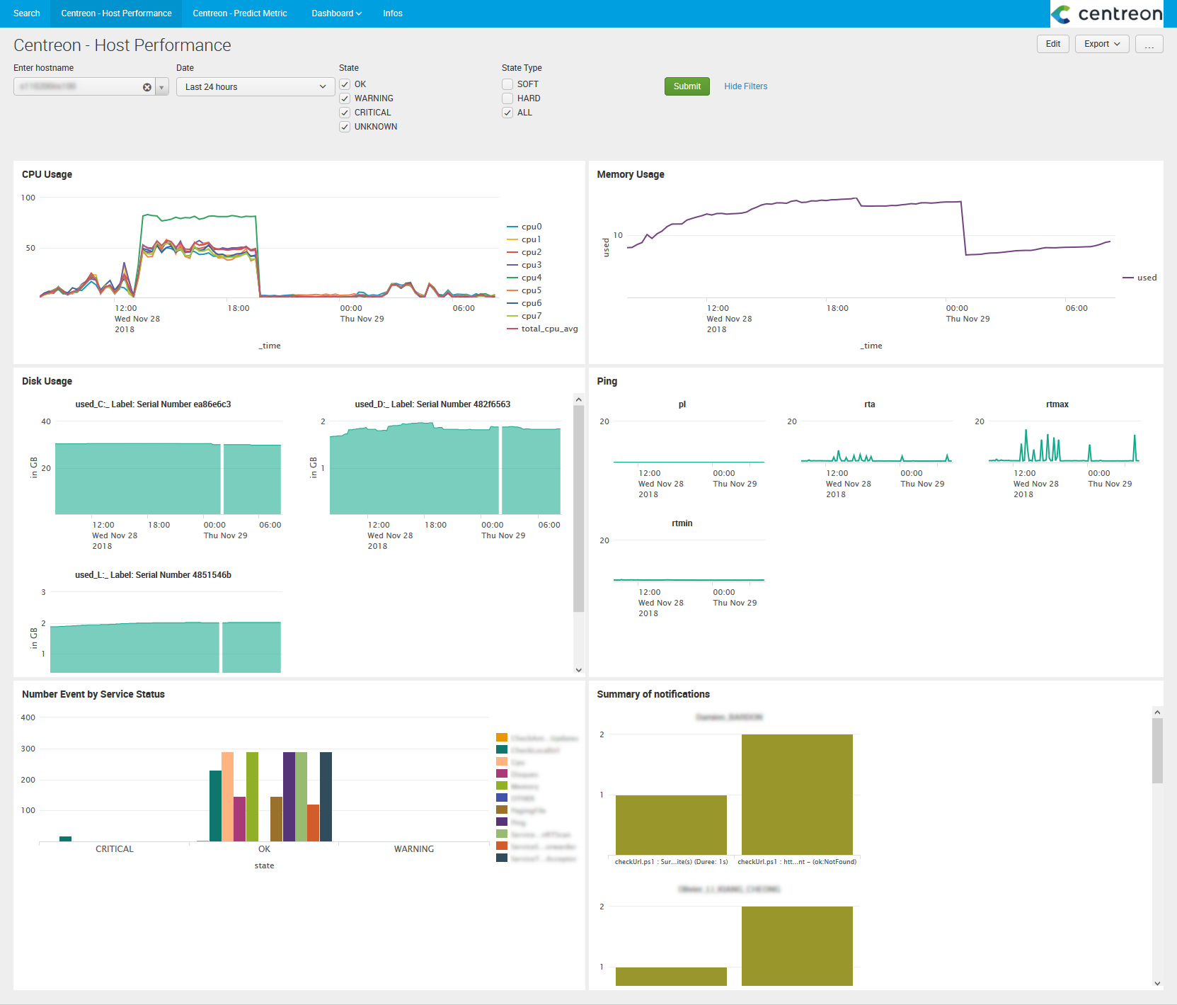1177x1005 pixels.
Task: Click the CPU Usage panel title
Action: (47, 174)
